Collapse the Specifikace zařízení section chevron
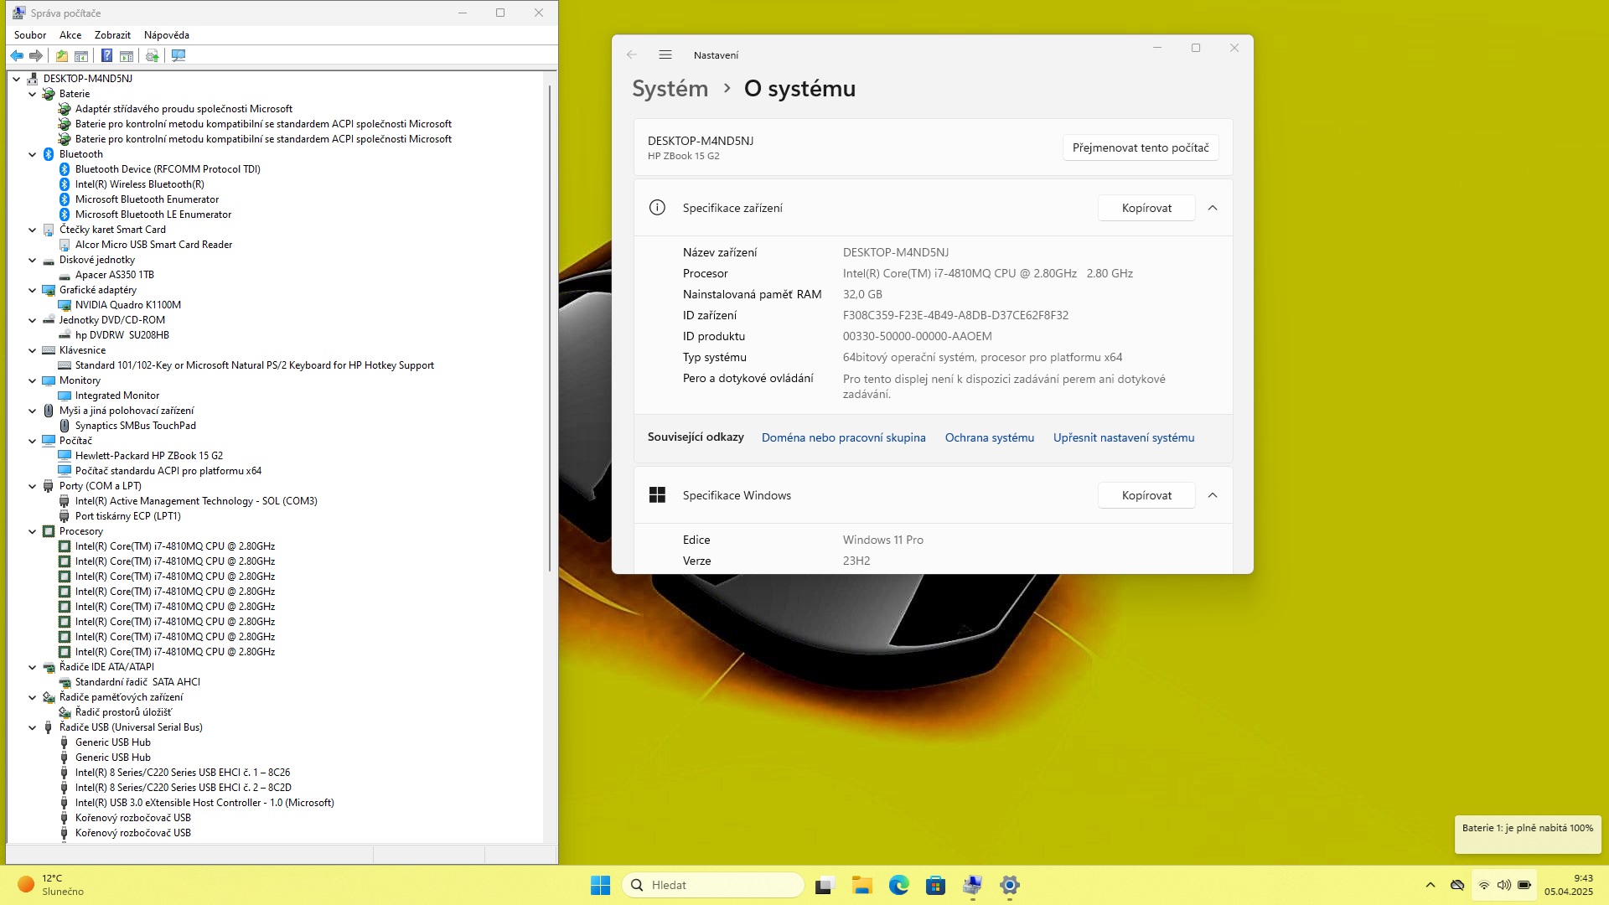The image size is (1609, 905). click(x=1213, y=208)
